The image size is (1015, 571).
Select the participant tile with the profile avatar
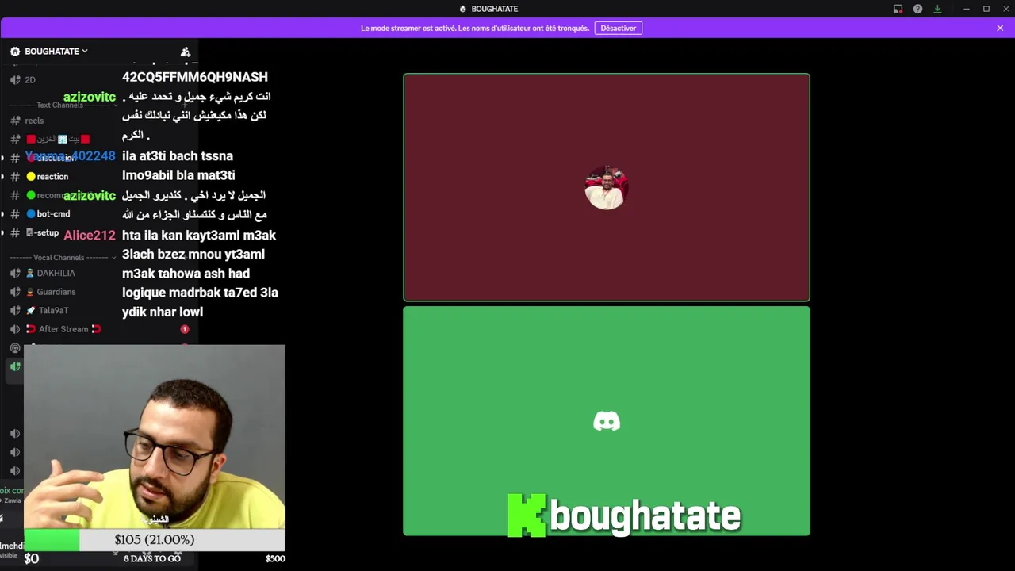(607, 187)
